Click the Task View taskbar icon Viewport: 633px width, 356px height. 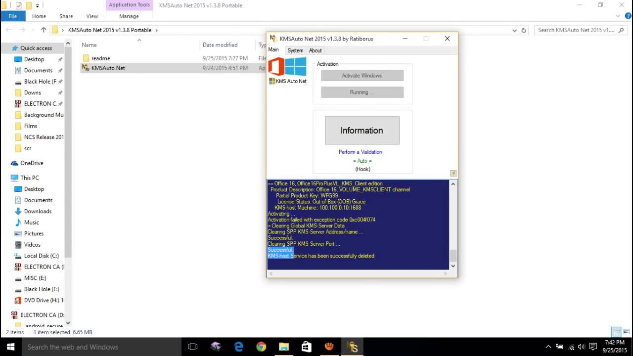pos(193,347)
